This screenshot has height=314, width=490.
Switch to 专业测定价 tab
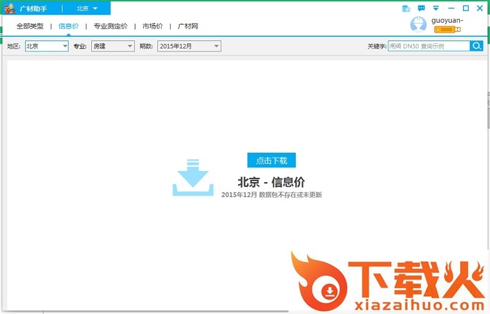111,26
